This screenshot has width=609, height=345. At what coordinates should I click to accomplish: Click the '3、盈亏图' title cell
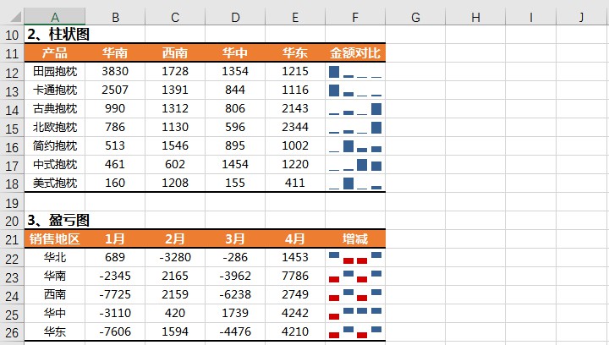pos(55,221)
